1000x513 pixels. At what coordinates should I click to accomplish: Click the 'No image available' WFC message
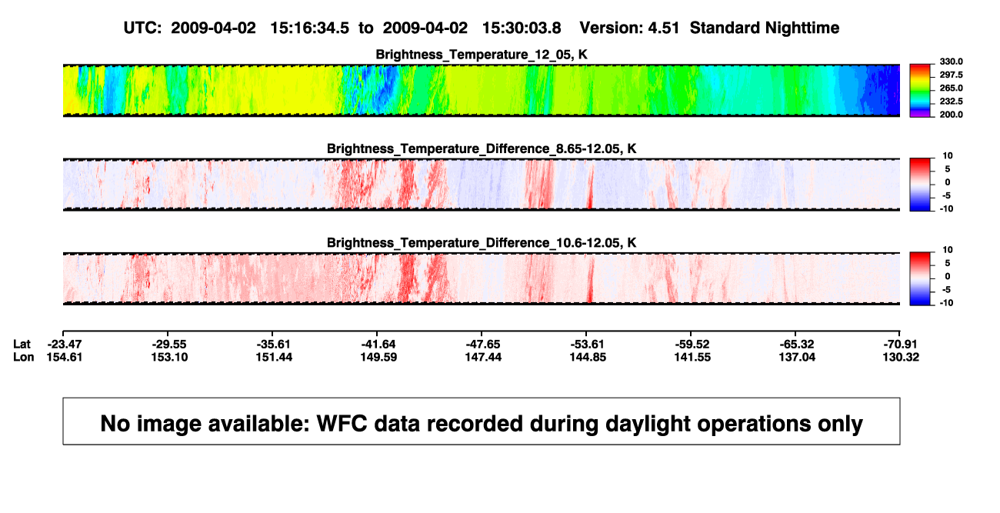482,423
